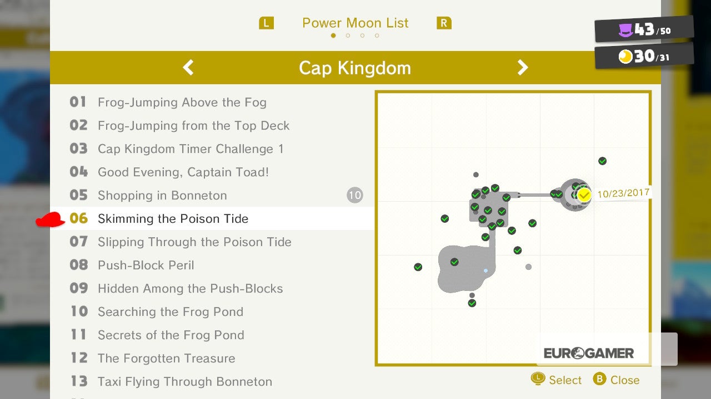This screenshot has height=399, width=711.
Task: Click the 10/23/2017 date label on map
Action: tap(623, 193)
